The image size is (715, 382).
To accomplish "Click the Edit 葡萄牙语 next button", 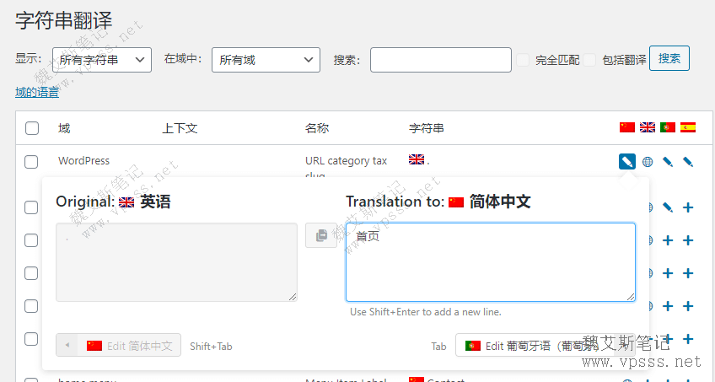I will pyautogui.click(x=540, y=346).
